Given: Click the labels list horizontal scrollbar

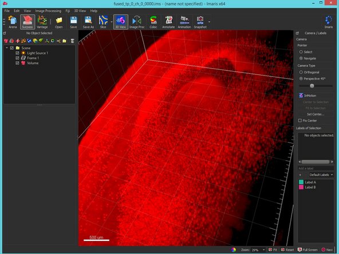Looking at the screenshot, I should tap(316, 162).
